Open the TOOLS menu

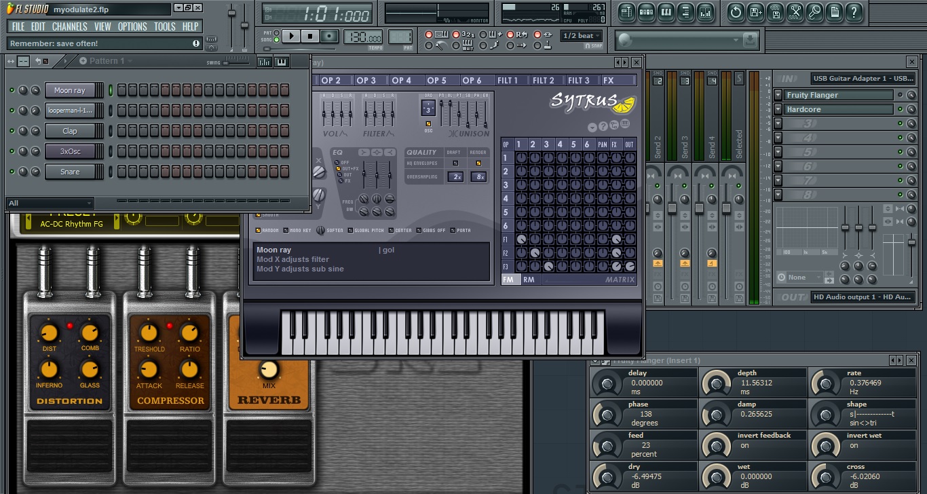[x=164, y=26]
